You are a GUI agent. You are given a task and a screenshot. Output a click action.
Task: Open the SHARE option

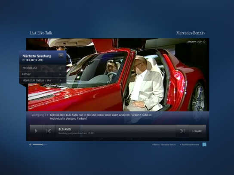[x=197, y=131]
